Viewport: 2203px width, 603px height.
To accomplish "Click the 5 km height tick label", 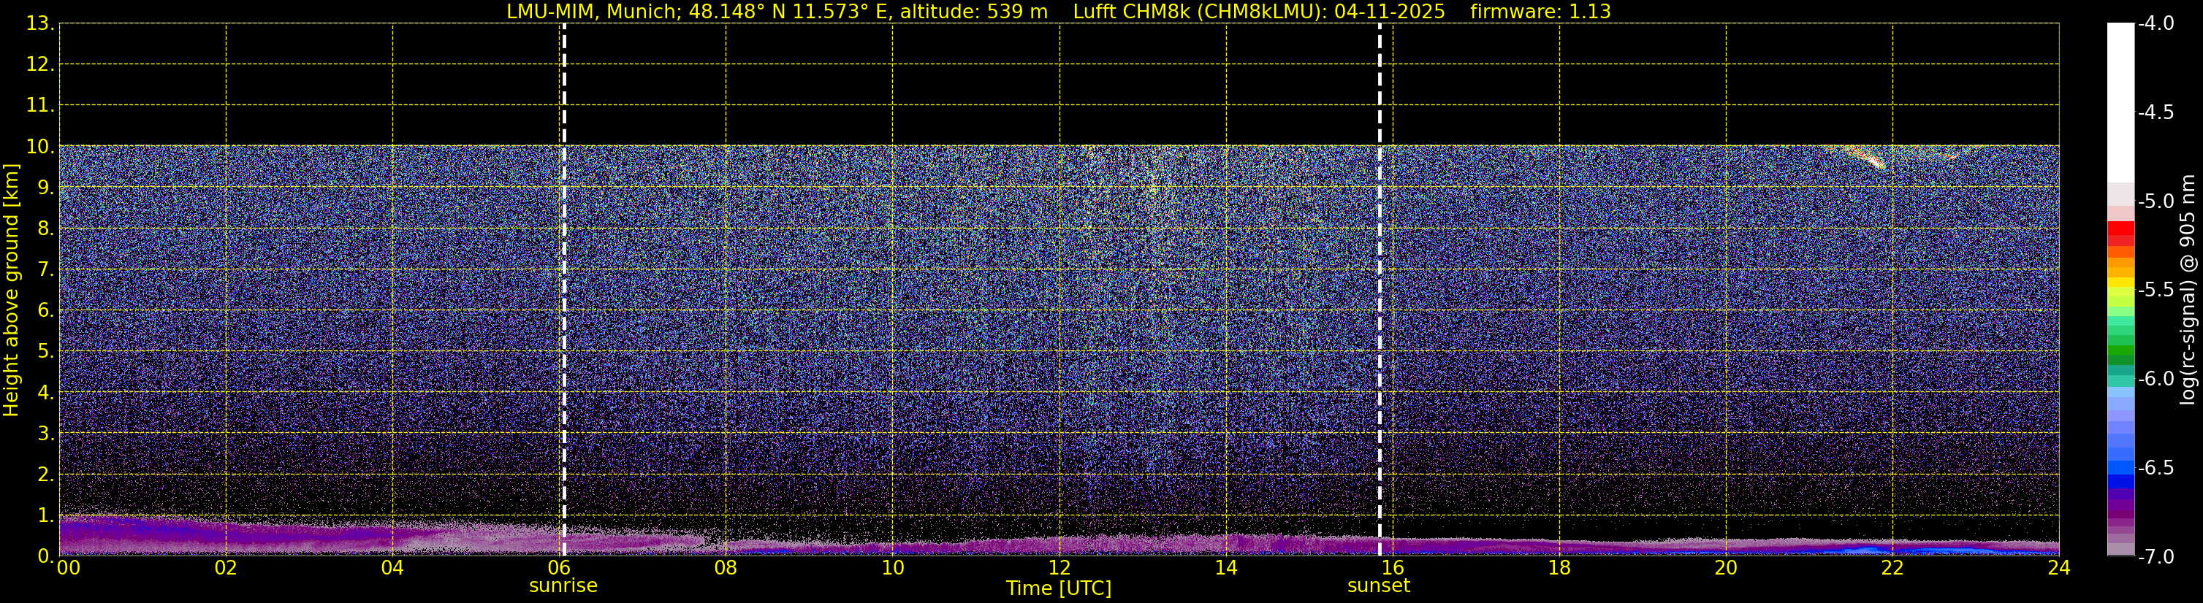I will pos(45,352).
